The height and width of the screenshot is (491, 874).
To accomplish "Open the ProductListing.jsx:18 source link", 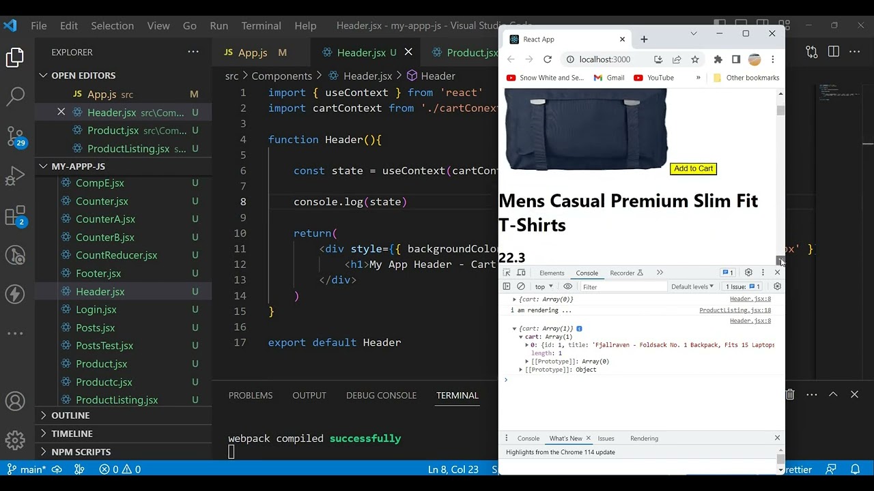I will (x=735, y=310).
